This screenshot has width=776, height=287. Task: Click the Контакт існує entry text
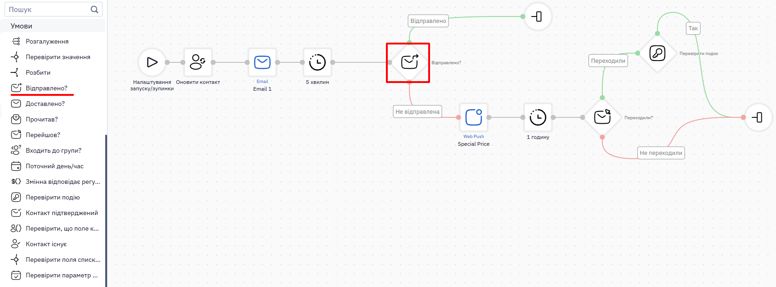click(x=46, y=244)
